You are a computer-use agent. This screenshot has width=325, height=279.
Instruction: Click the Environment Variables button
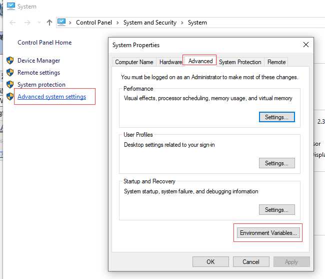pyautogui.click(x=268, y=233)
